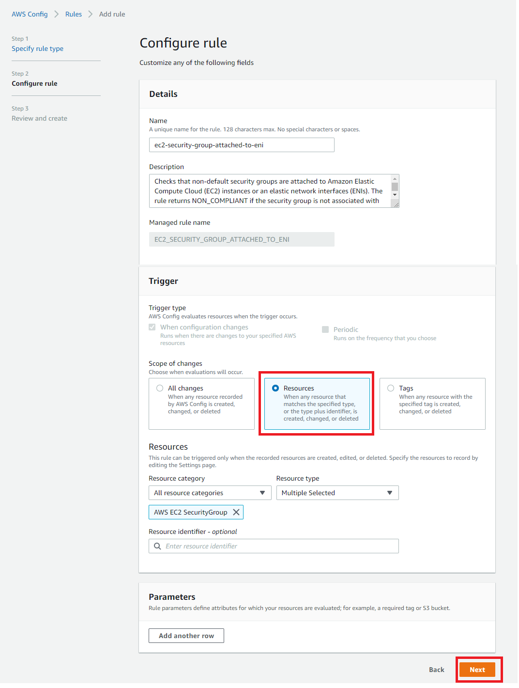Click the resource identifier search field
Image resolution: width=519 pixels, height=688 pixels.
(274, 546)
